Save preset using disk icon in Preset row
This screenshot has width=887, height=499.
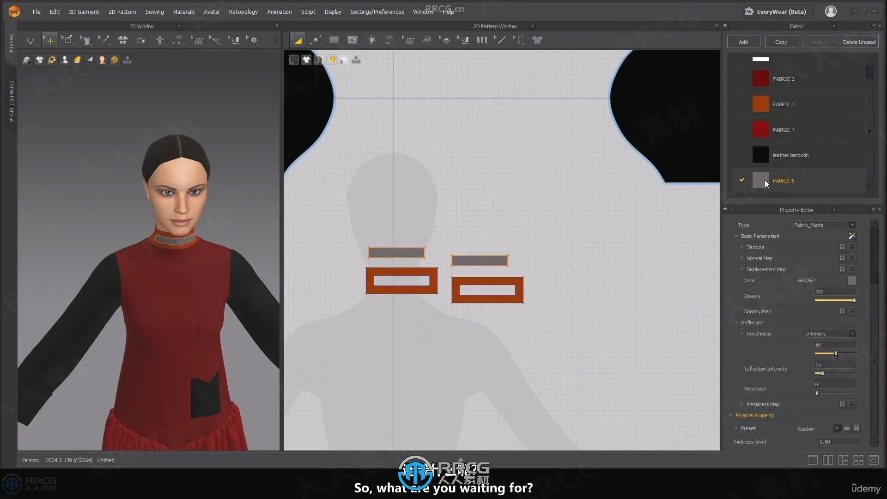click(857, 428)
